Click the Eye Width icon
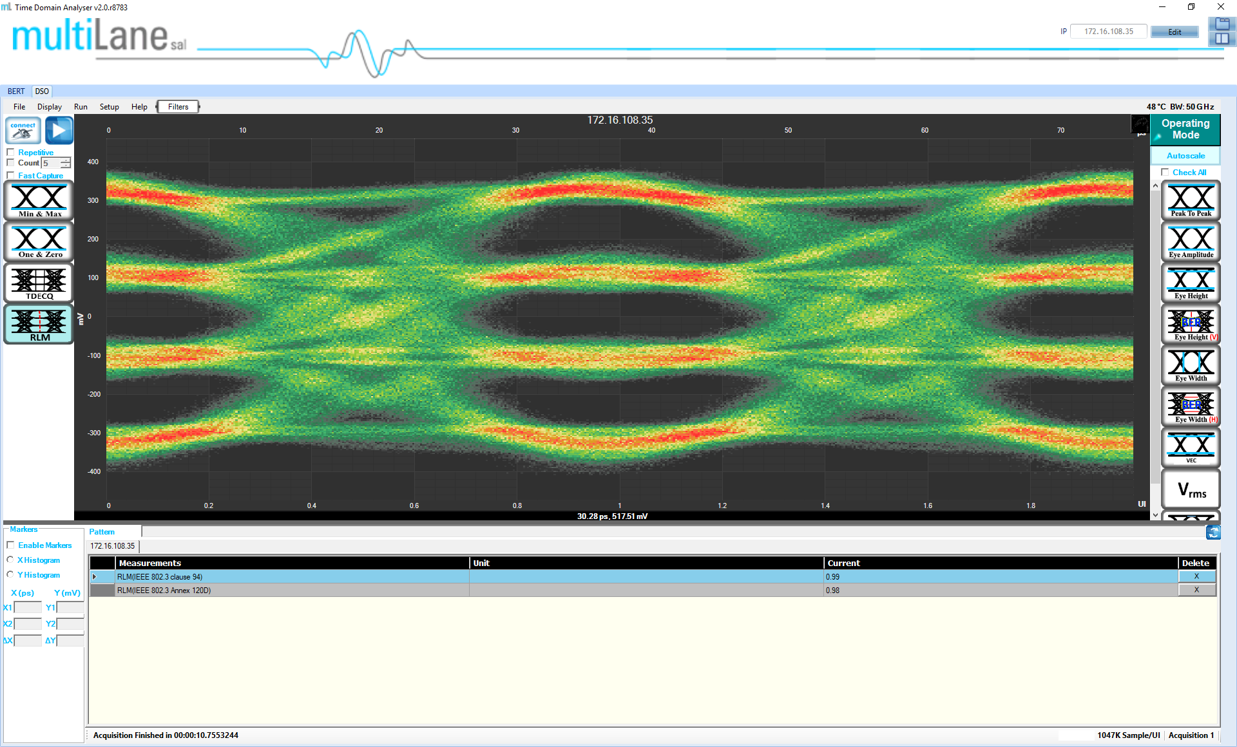Image resolution: width=1237 pixels, height=747 pixels. click(x=1191, y=365)
